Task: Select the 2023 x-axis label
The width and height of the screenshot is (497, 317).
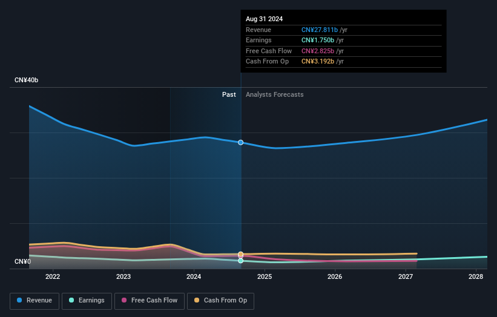Action: 123,276
